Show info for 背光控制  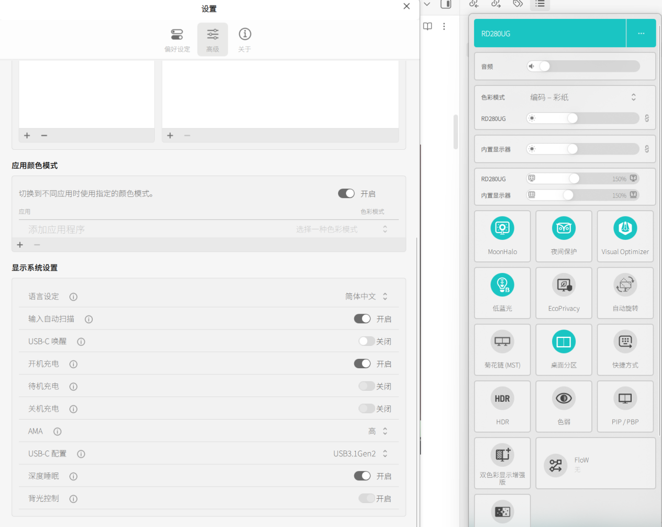coord(73,499)
